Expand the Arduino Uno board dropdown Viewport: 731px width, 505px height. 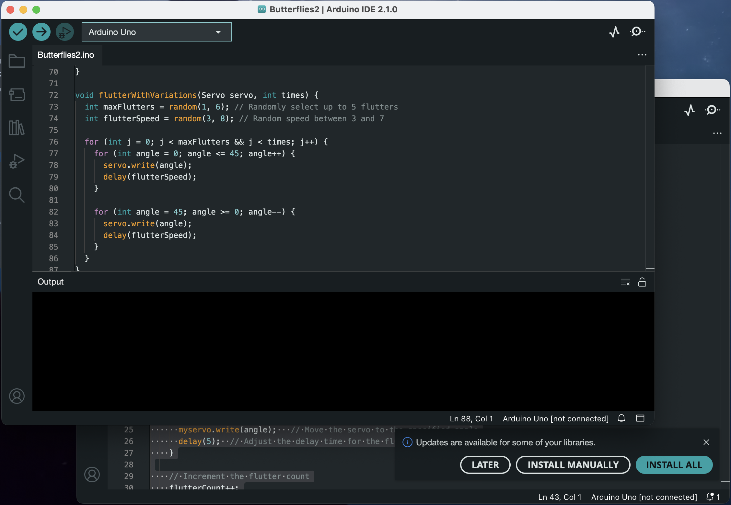click(x=157, y=32)
